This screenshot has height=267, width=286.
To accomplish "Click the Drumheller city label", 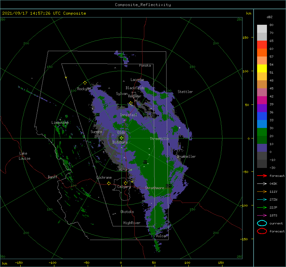I will (x=186, y=157).
